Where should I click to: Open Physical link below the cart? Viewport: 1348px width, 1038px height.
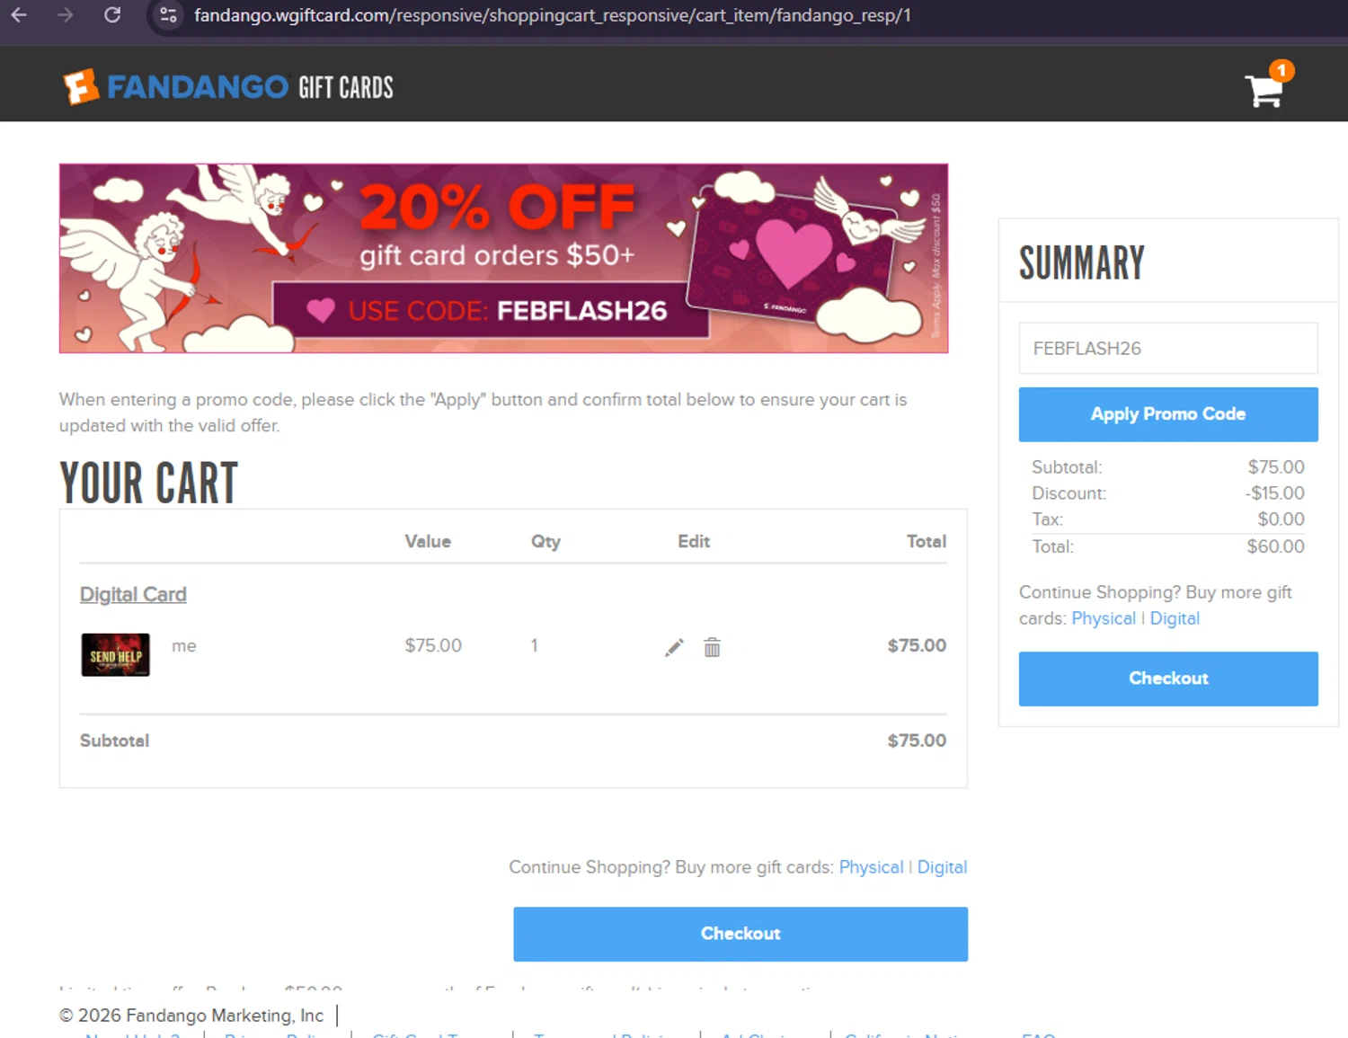point(871,867)
